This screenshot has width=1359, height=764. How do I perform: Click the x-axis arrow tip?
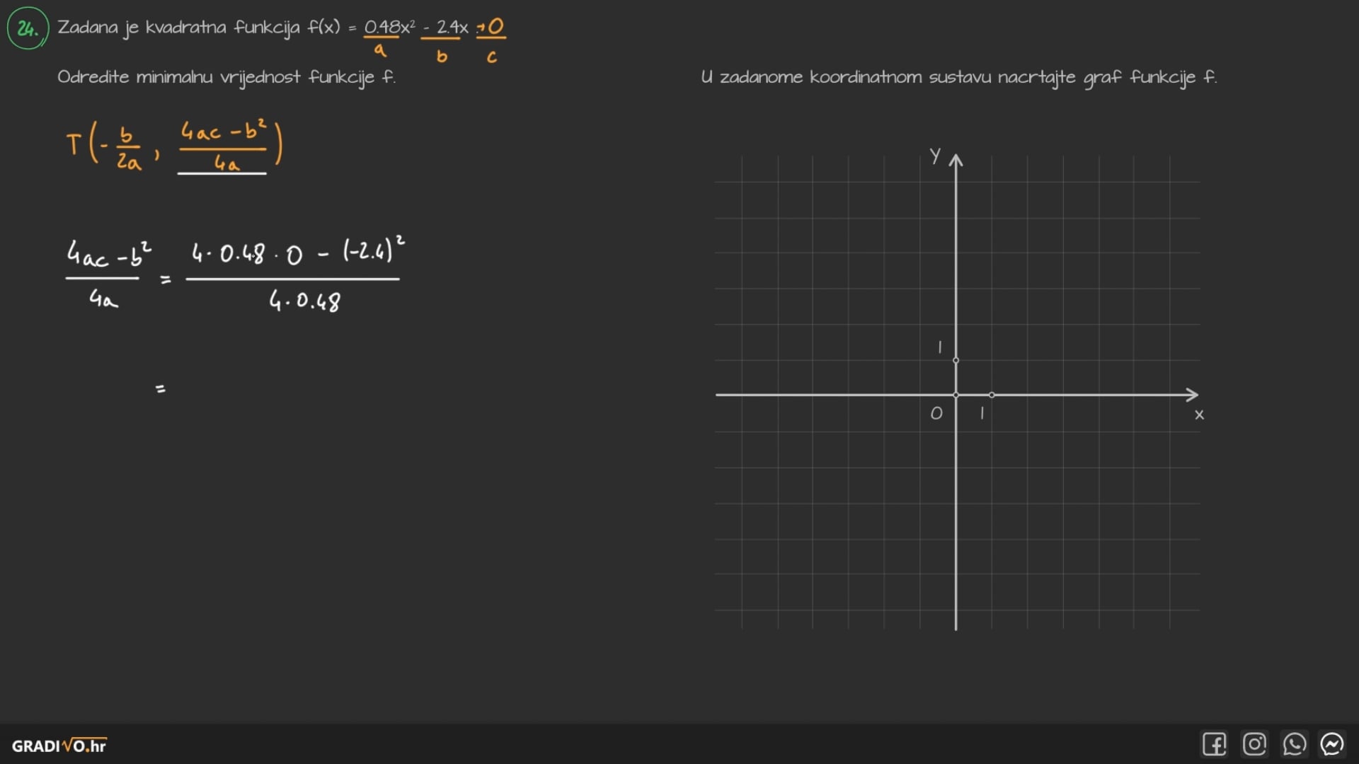[x=1195, y=395]
